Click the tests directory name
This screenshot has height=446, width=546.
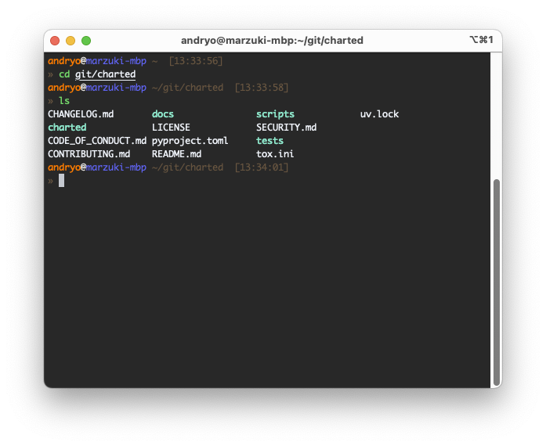click(269, 141)
